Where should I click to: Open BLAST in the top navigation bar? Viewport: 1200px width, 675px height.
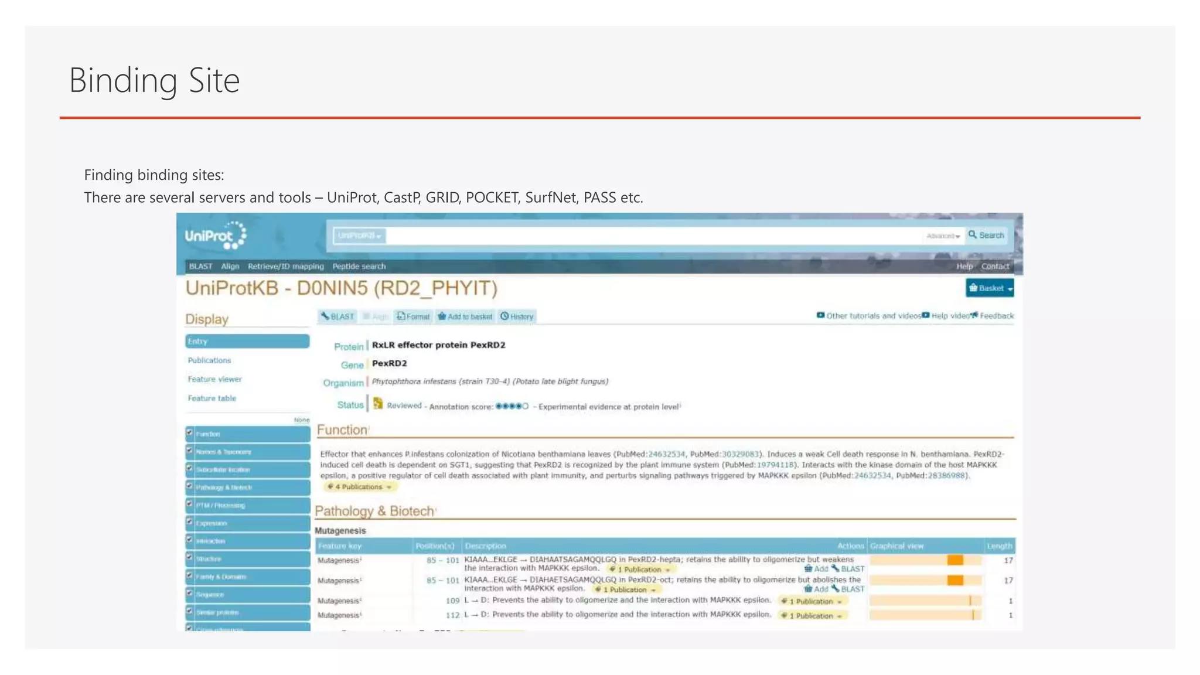(200, 266)
